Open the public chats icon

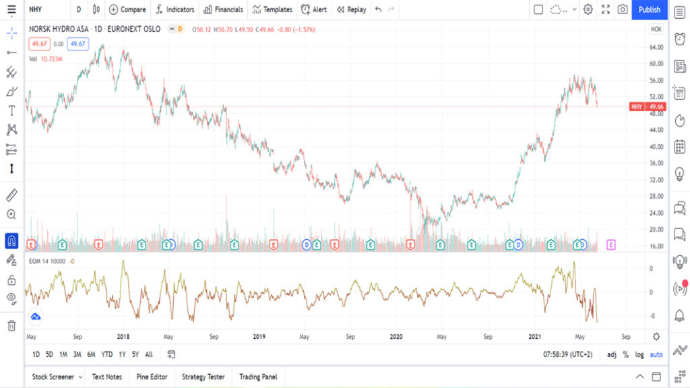tap(679, 207)
